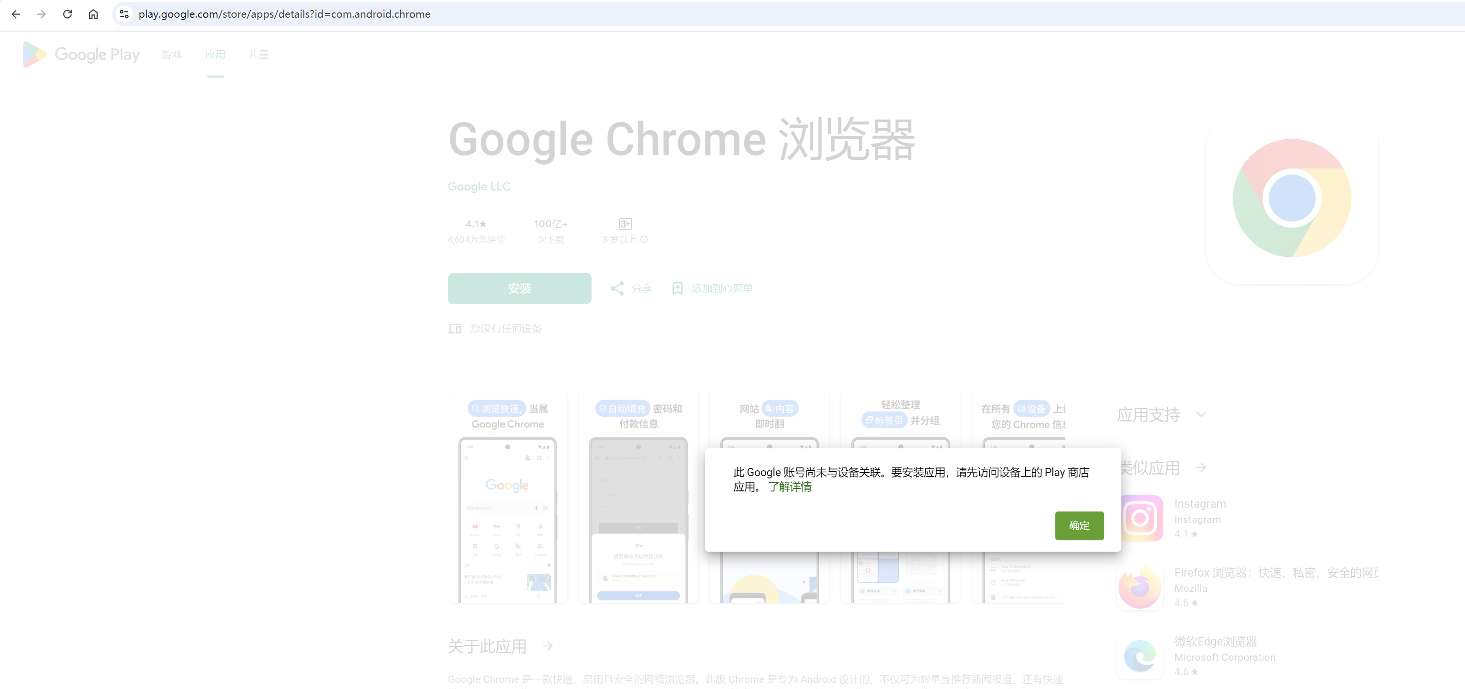
Task: Click the share icon next to 分享
Action: [617, 288]
